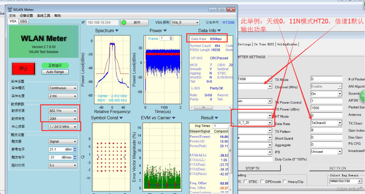The image size is (365, 194).
Task: Increase the Frame number stepper
Action: (171, 37)
